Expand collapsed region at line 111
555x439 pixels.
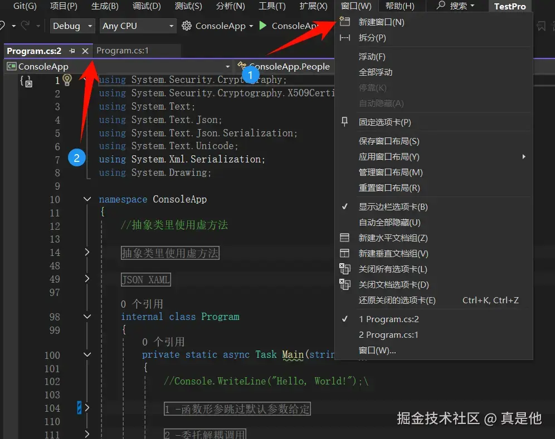(87, 433)
